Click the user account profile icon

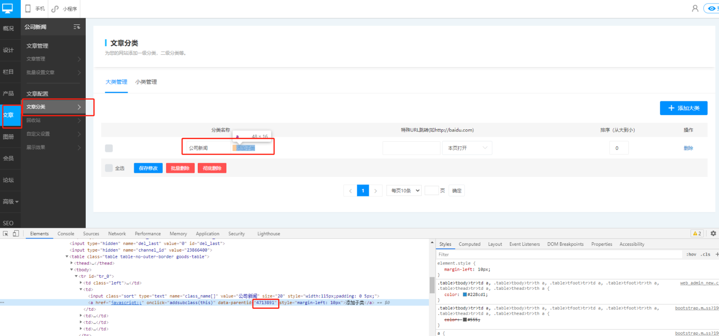click(x=695, y=8)
